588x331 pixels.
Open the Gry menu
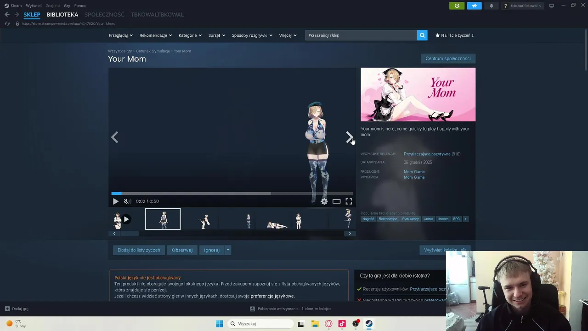(67, 6)
